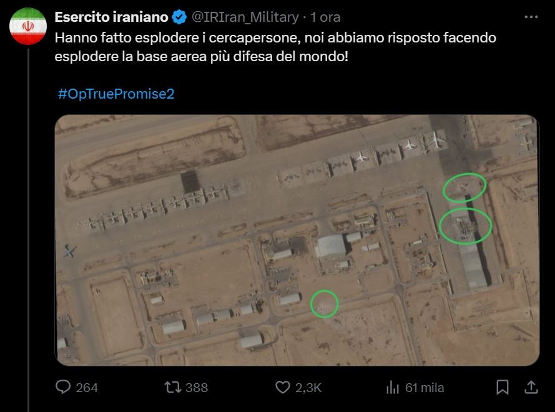This screenshot has width=555, height=412.
Task: Click the blue verified checkmark badge
Action: click(x=179, y=17)
